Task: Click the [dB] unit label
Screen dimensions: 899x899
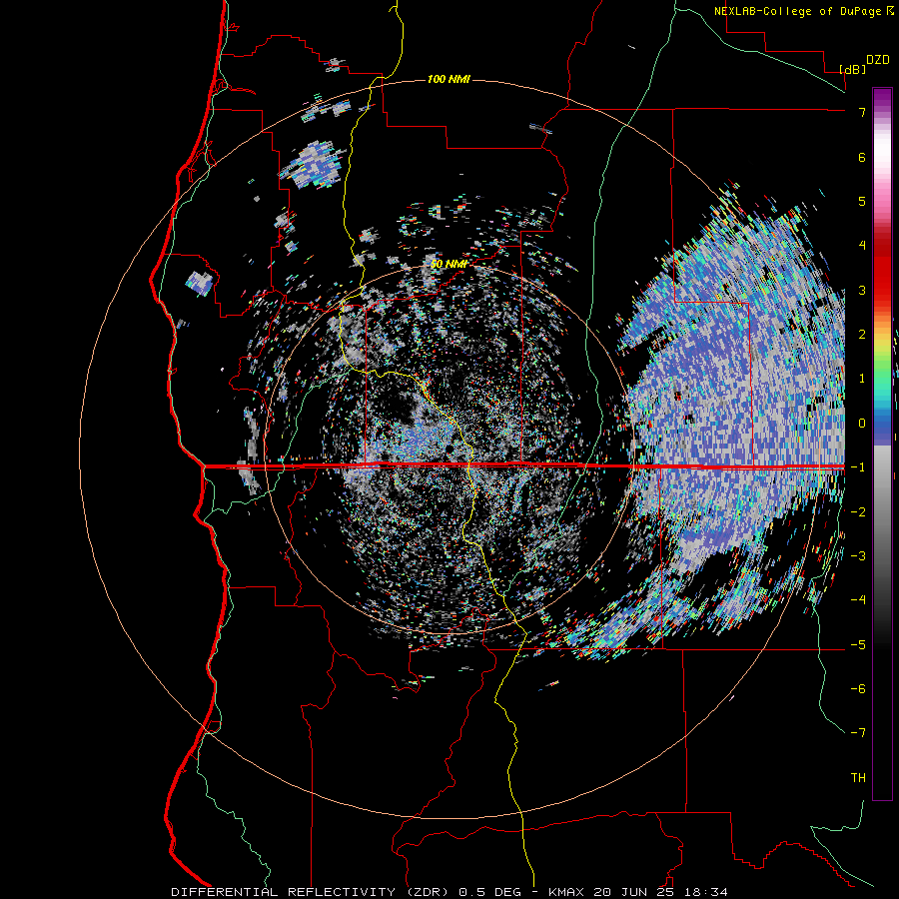Action: pyautogui.click(x=853, y=69)
